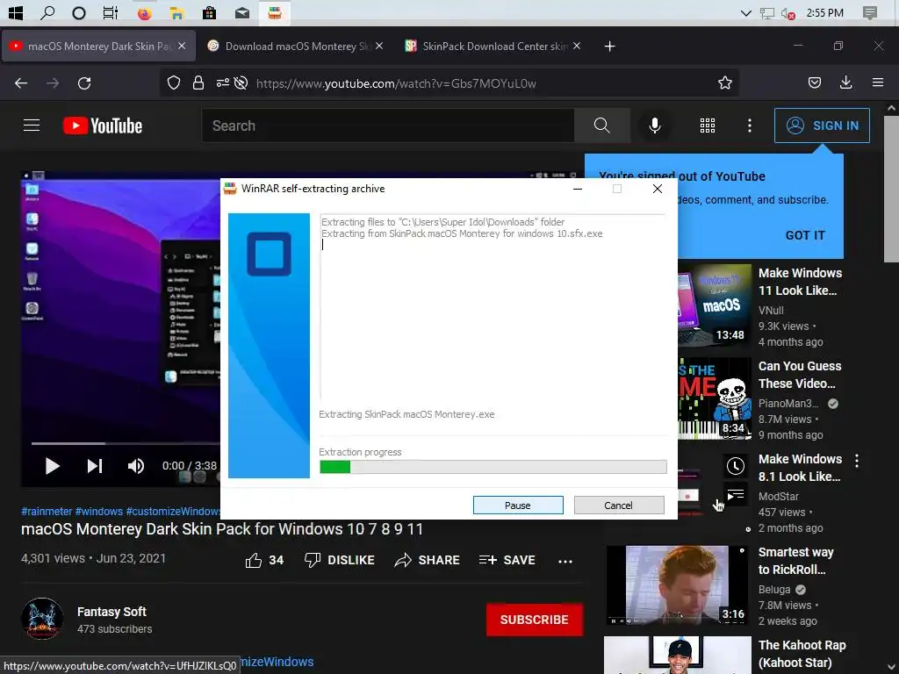The height and width of the screenshot is (674, 899).
Task: Show hidden system tray icons
Action: (x=746, y=12)
